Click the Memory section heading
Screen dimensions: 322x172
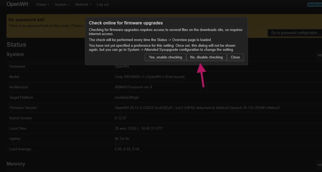click(x=16, y=164)
